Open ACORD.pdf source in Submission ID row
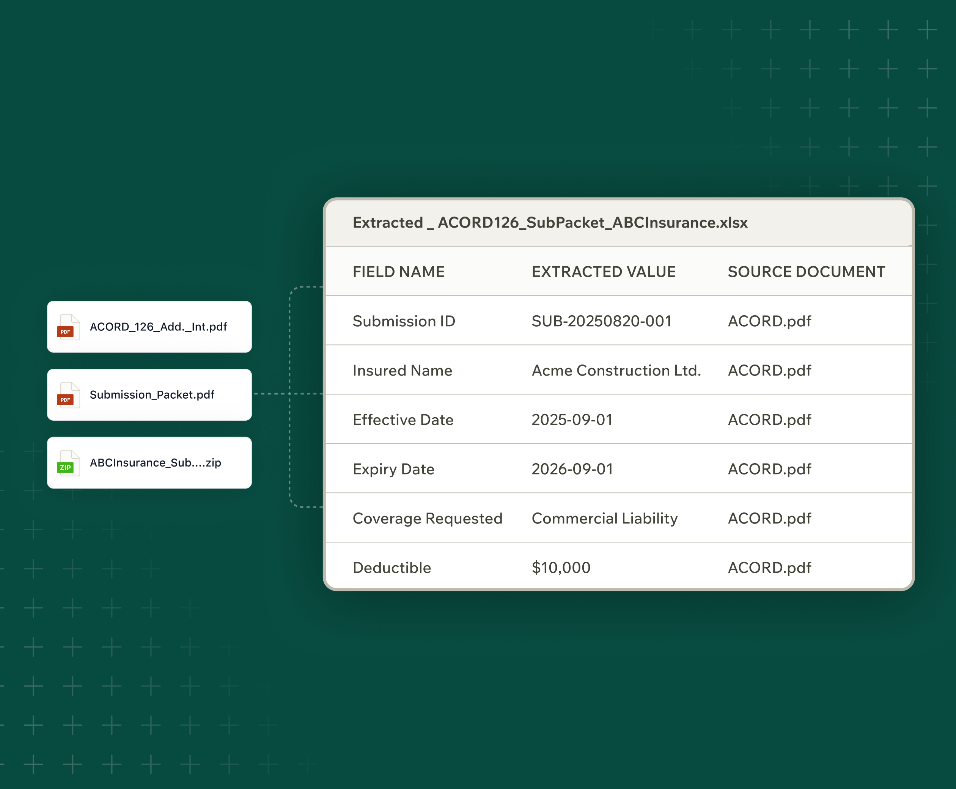The width and height of the screenshot is (956, 789). (x=769, y=321)
